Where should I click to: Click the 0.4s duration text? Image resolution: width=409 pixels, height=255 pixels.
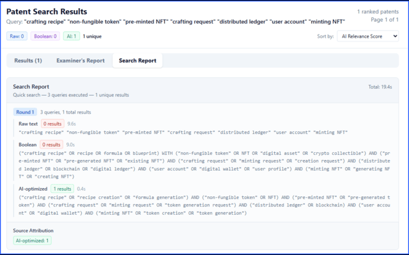pos(81,189)
